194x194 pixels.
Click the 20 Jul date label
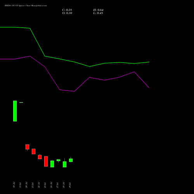coord(26,185)
